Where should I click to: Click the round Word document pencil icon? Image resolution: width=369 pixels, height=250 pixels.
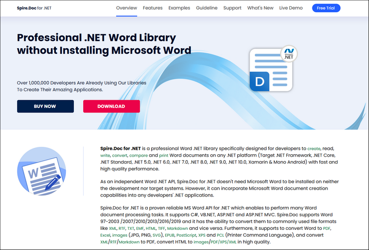tap(42, 171)
